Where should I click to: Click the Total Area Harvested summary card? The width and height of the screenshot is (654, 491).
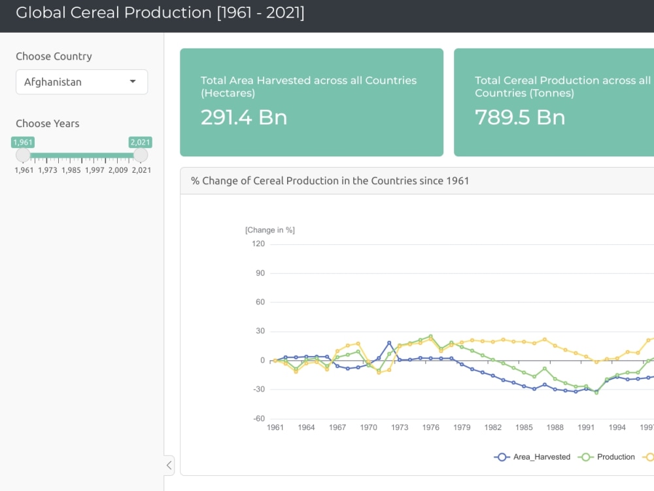coord(311,101)
